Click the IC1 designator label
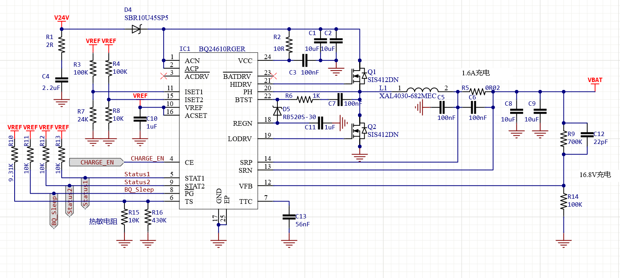 185,49
